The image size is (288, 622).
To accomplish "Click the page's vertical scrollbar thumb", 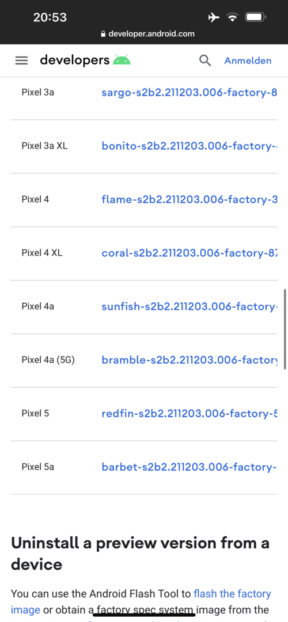I will 285,329.
